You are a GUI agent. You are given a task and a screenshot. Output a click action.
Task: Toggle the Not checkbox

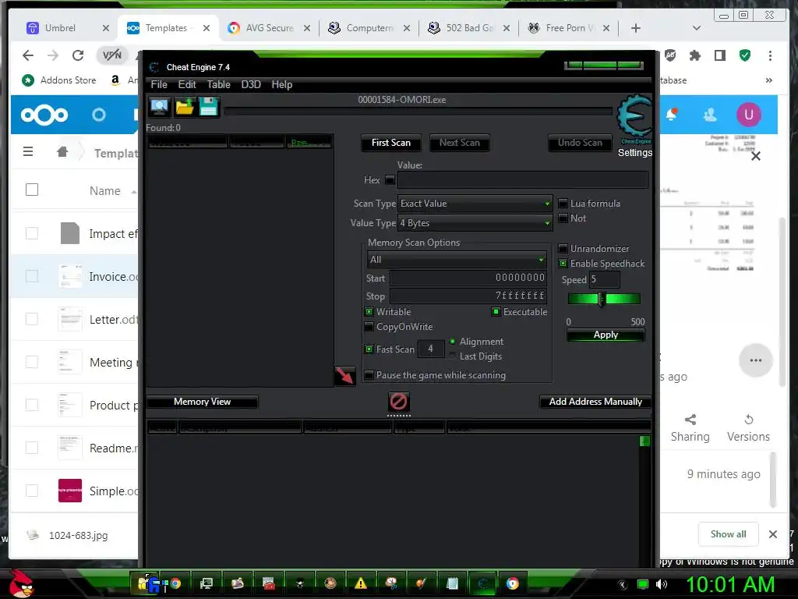pyautogui.click(x=563, y=218)
